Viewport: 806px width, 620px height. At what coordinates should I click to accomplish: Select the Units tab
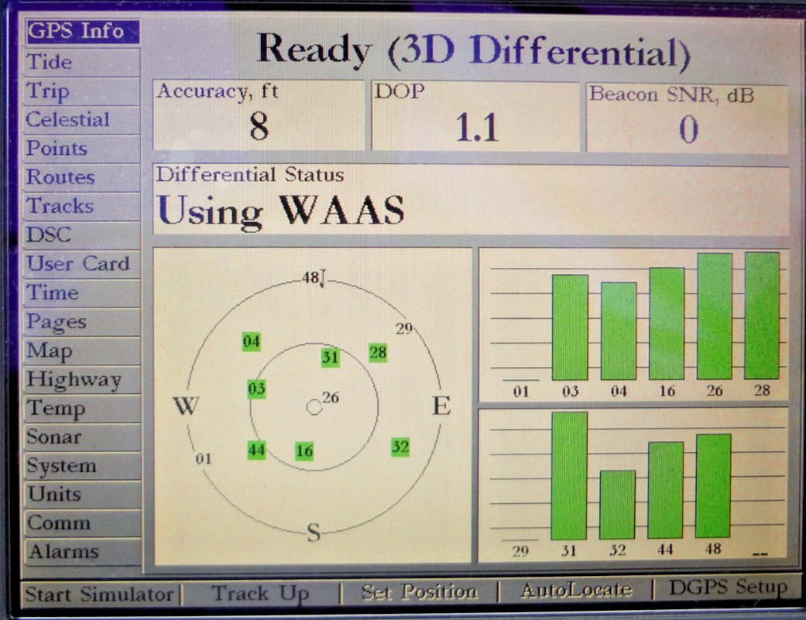pos(82,494)
